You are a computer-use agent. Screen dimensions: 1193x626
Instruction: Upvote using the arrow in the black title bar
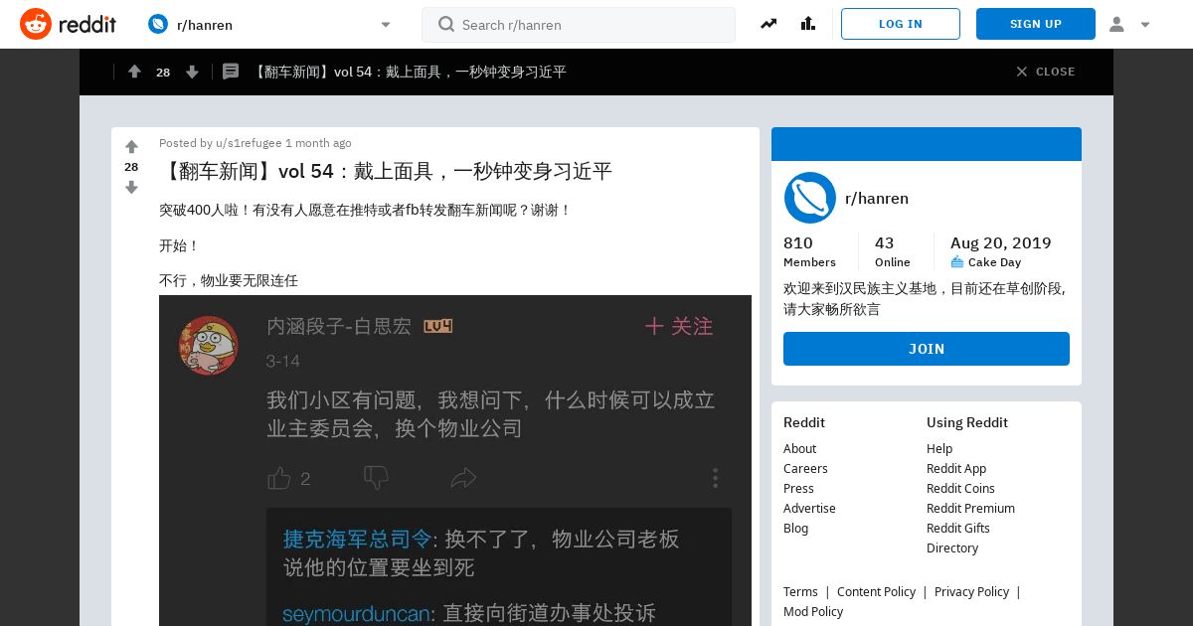click(134, 72)
